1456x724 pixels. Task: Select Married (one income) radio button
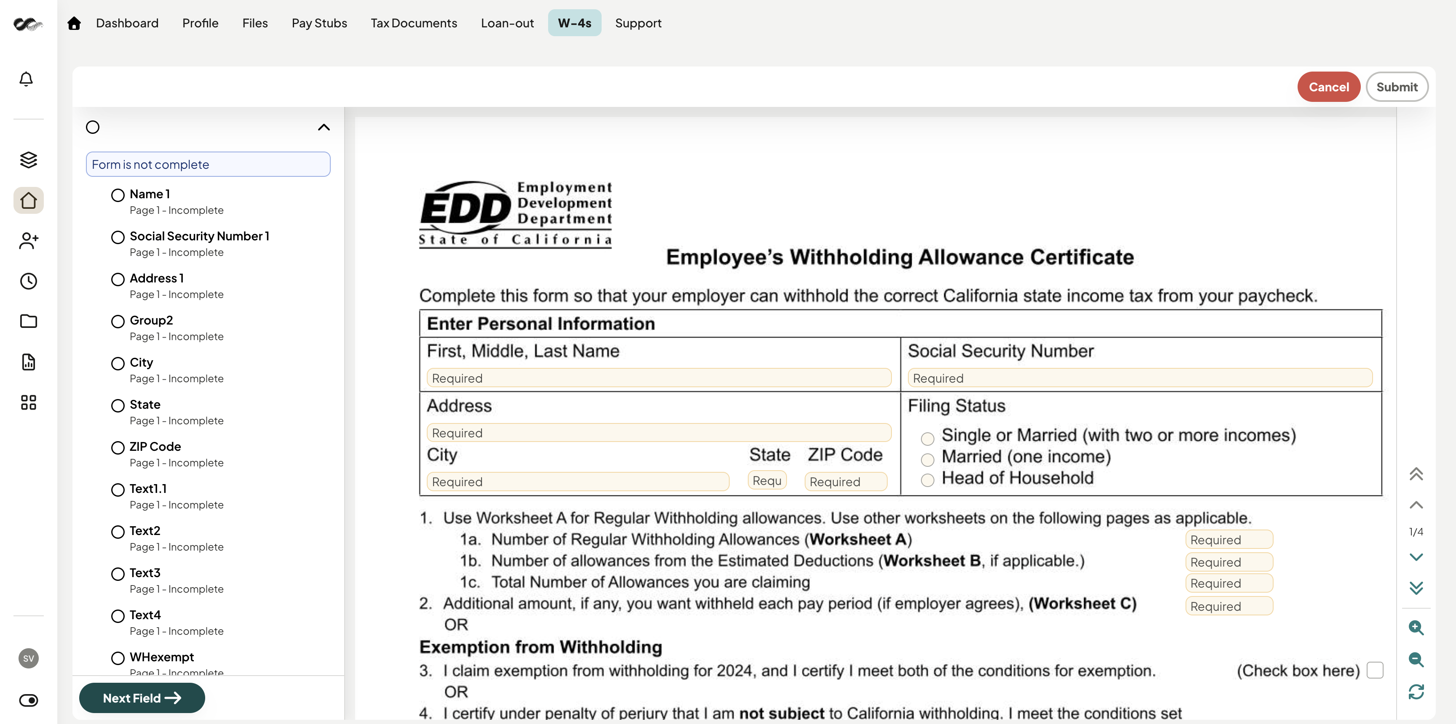[928, 459]
